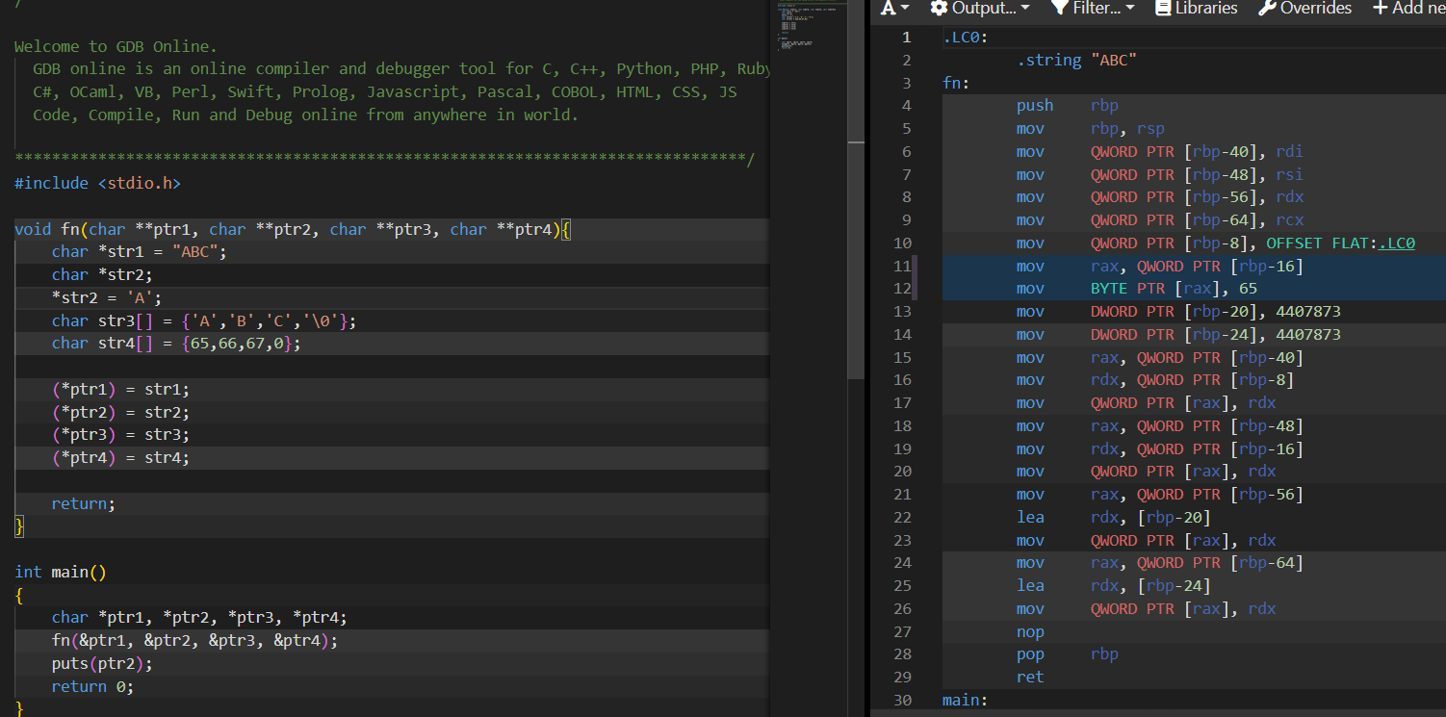Click the 'char *str1 = "ABC";' line
This screenshot has width=1446, height=717.
point(140,251)
